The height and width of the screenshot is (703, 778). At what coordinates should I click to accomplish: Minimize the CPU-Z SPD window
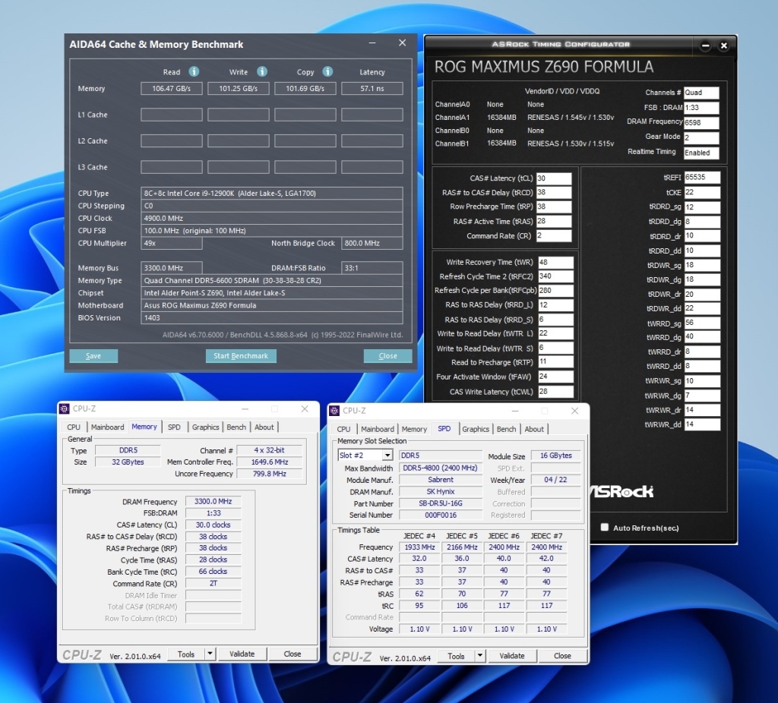pos(515,411)
